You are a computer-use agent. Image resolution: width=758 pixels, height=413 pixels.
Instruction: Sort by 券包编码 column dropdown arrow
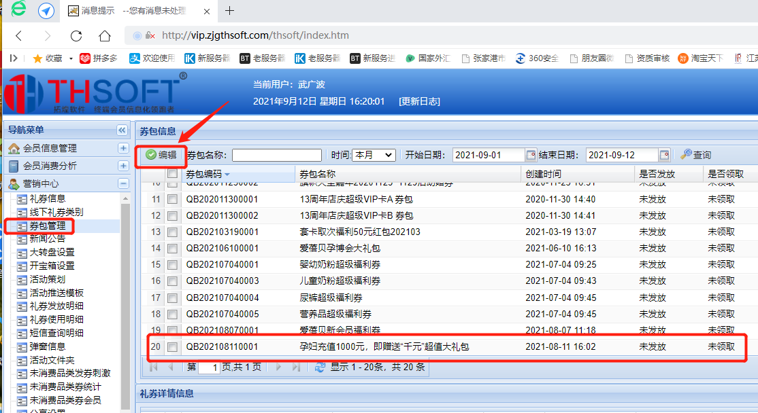tap(227, 174)
